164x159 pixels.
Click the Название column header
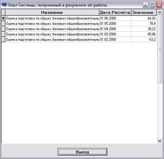52,12
